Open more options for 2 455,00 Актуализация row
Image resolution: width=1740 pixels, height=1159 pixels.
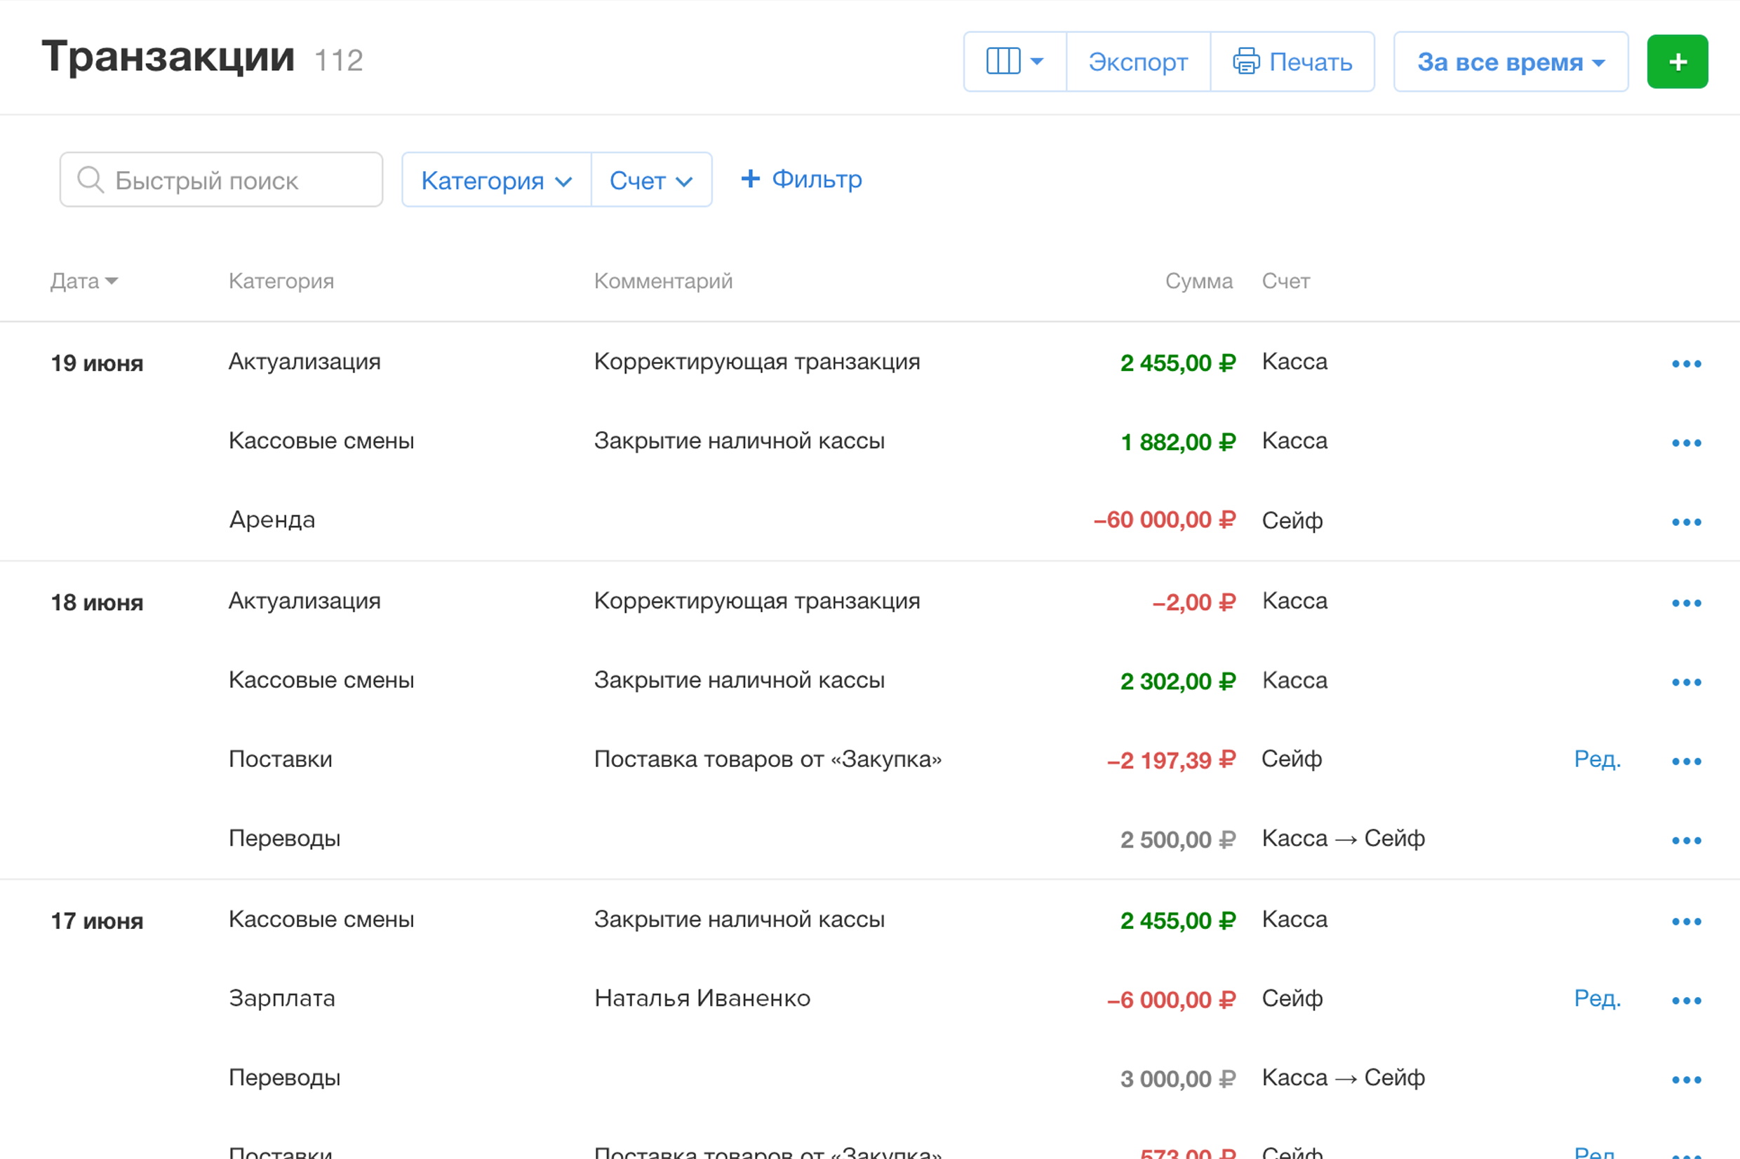point(1685,364)
